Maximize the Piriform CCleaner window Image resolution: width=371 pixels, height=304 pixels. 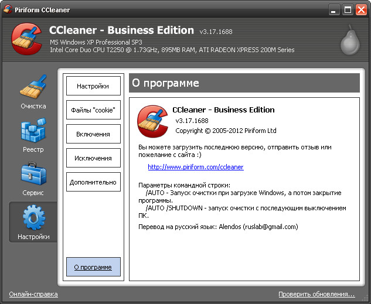point(348,9)
